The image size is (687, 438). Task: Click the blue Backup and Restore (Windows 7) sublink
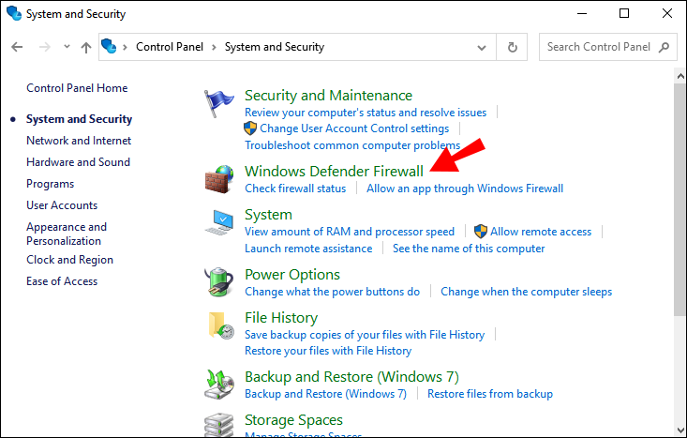(x=325, y=394)
